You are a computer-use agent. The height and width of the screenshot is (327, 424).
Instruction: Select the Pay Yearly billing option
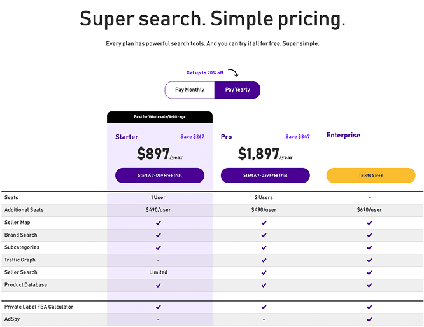[237, 90]
